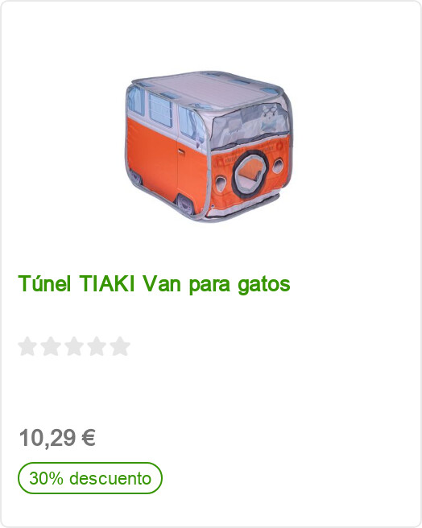Give five stars using the last star
The width and height of the screenshot is (422, 528).
point(120,346)
